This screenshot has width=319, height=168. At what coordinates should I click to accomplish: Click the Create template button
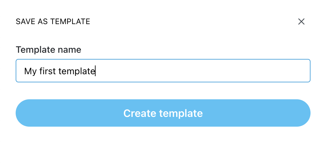coord(163,113)
